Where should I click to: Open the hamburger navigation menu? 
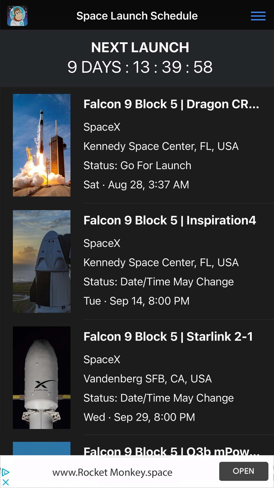pyautogui.click(x=258, y=16)
